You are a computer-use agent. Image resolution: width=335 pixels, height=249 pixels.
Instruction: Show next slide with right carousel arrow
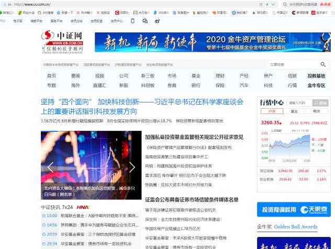[x=132, y=167]
